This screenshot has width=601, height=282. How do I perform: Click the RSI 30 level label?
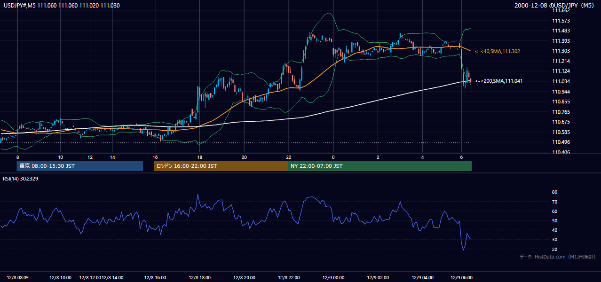pos(554,239)
